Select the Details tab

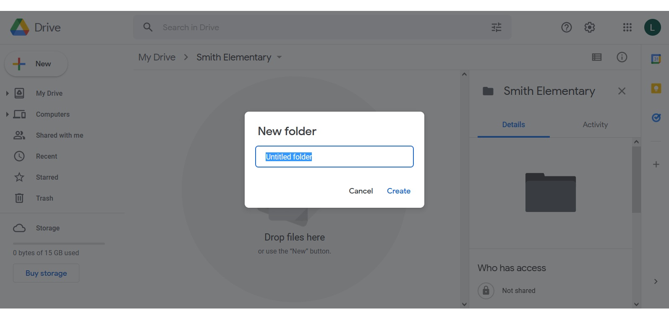[514, 125]
